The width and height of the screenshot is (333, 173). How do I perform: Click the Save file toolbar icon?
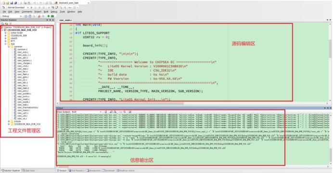coord(12,3)
